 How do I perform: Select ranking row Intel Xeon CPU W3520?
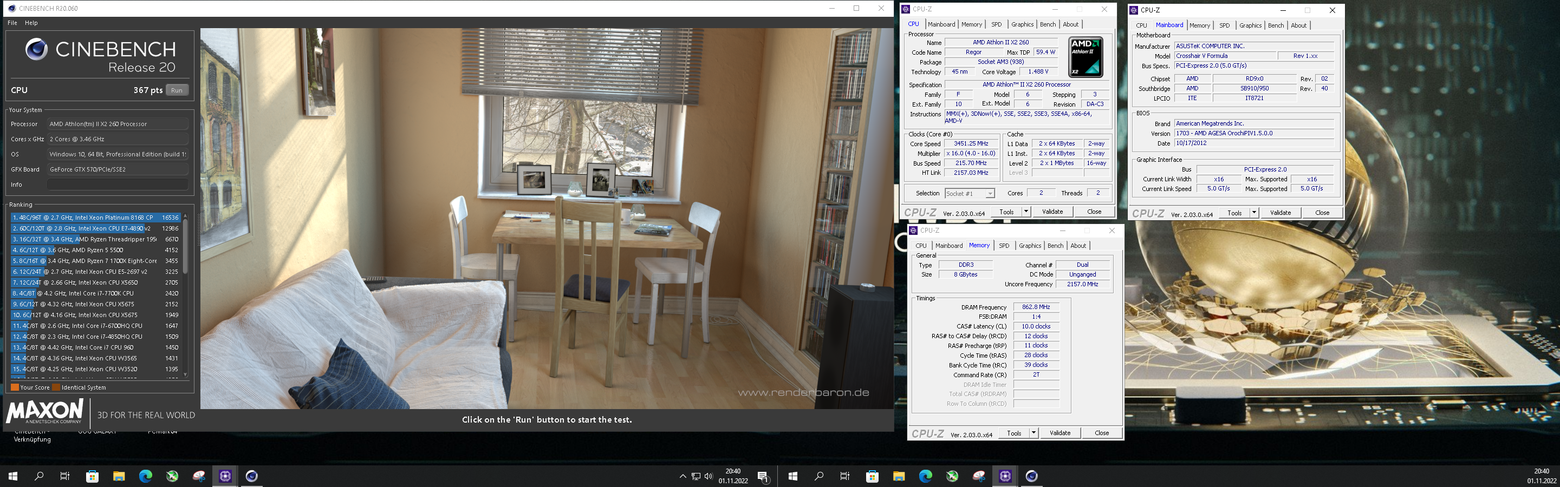(96, 369)
